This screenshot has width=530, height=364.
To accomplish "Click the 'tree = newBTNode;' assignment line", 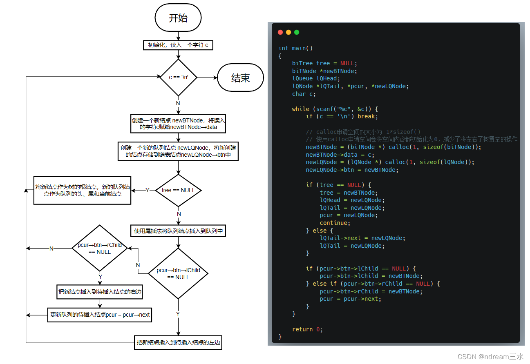I will [x=349, y=193].
